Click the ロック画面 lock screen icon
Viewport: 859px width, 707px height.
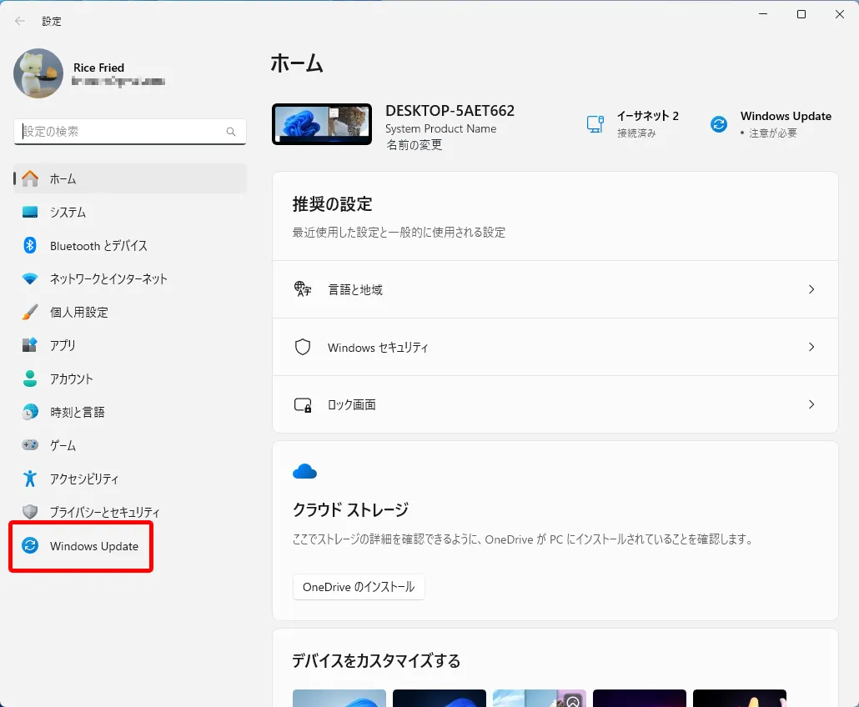(x=303, y=404)
